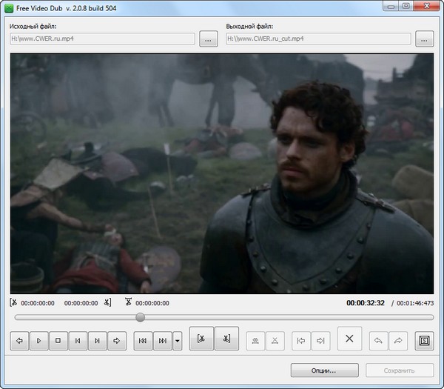Viewport: 444px width, 389px height.
Task: Go to previous frame button
Action: 78,341
